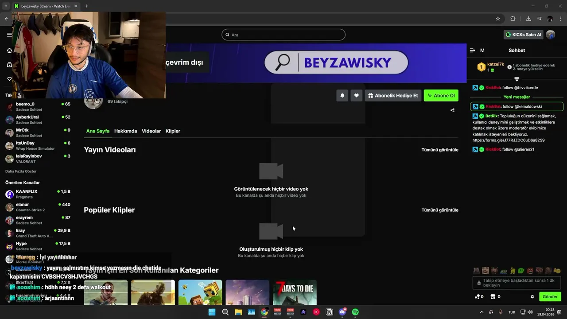567x319 pixels.
Task: Open the 7 Days to Die category thumbnail
Action: click(295, 292)
